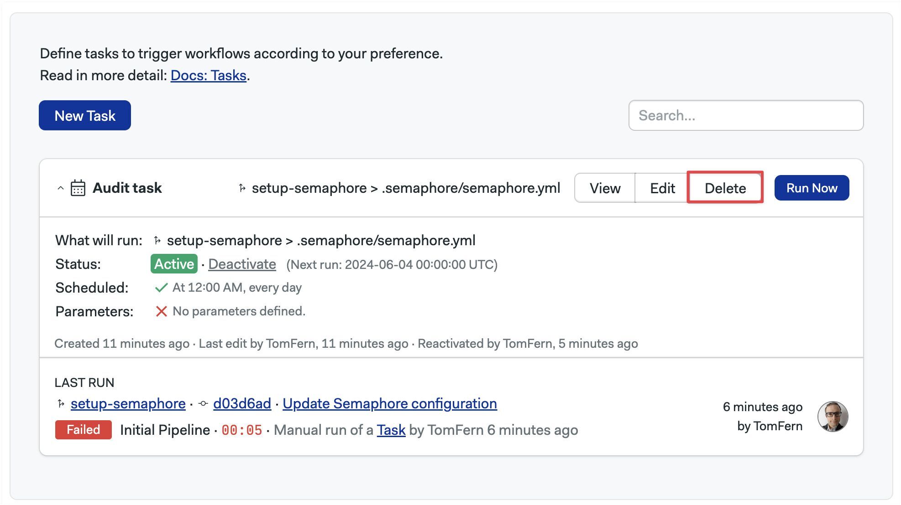Open the Docs: Tasks link
This screenshot has height=505, width=901.
[x=209, y=75]
